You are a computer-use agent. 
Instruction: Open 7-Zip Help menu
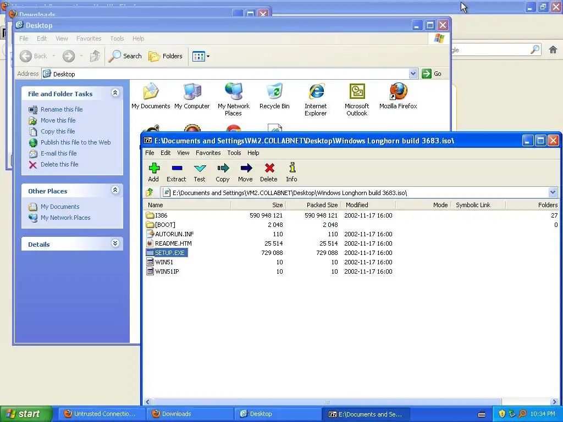point(253,153)
